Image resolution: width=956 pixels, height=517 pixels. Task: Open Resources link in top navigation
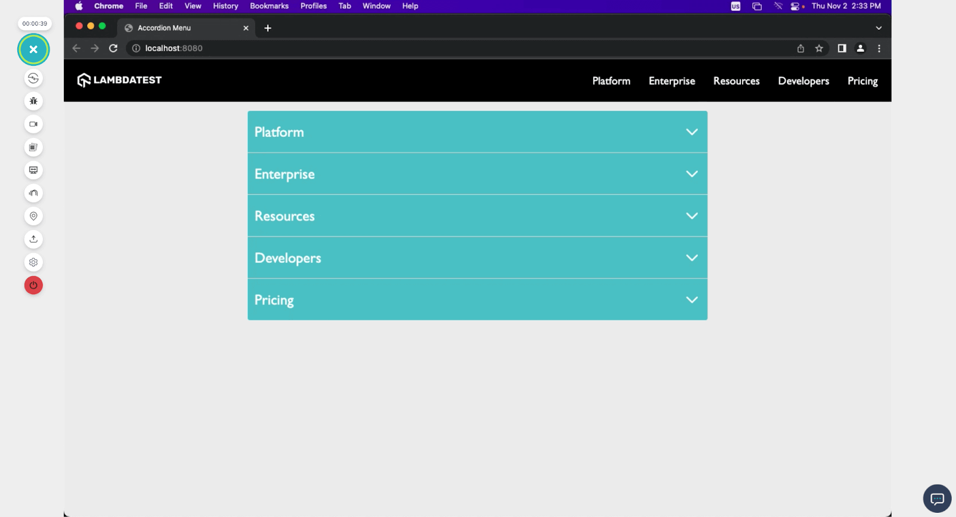coord(736,81)
